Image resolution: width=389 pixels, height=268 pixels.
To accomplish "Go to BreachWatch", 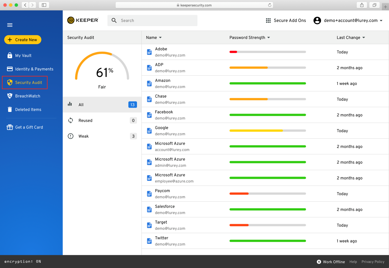I will (28, 96).
